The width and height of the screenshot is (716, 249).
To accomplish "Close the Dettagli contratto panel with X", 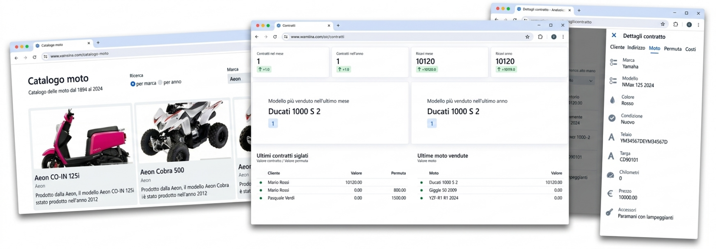I will pyautogui.click(x=614, y=35).
